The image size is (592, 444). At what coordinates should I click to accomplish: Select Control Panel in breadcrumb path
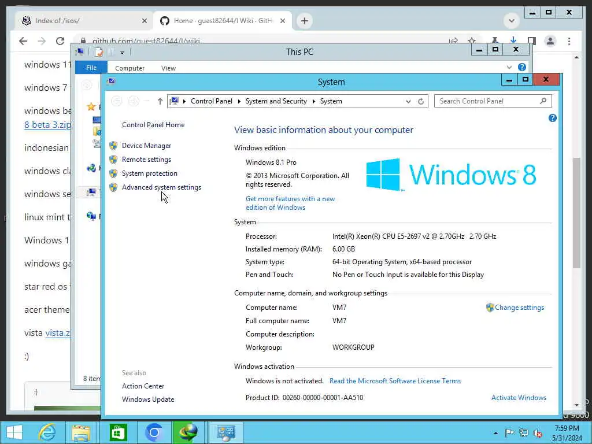212,101
